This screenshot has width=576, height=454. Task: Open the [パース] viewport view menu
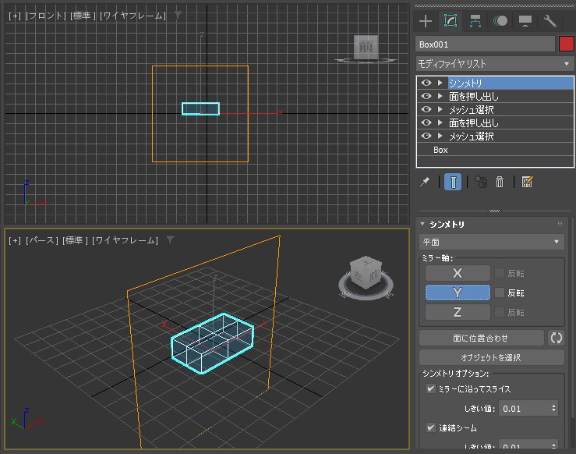[x=42, y=241]
